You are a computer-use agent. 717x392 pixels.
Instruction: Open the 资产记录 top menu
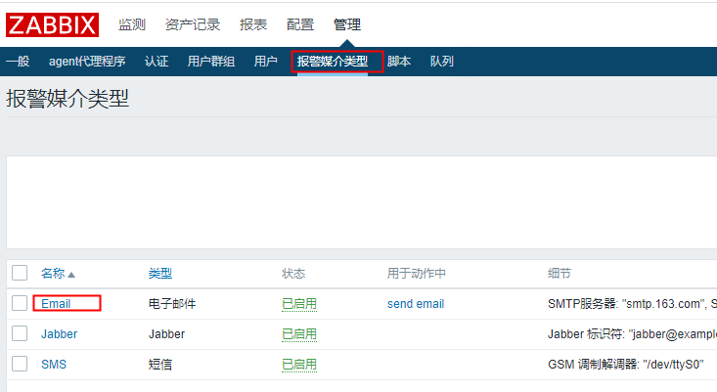[193, 24]
